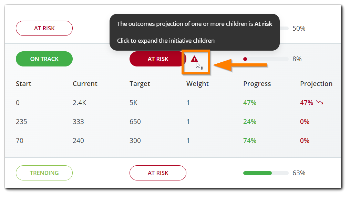Click the outlined AT RISK badge in bottom row

158,173
